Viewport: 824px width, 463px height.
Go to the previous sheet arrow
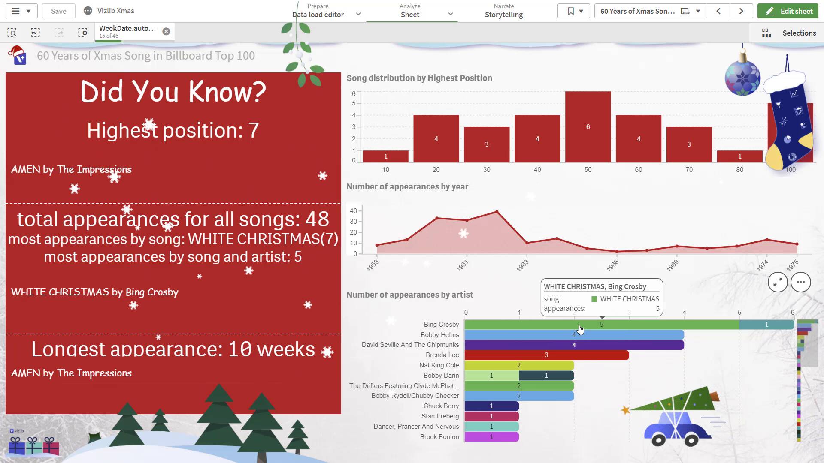[x=718, y=11]
